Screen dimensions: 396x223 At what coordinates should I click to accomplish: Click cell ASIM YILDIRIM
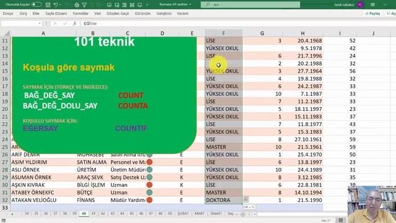click(43, 162)
